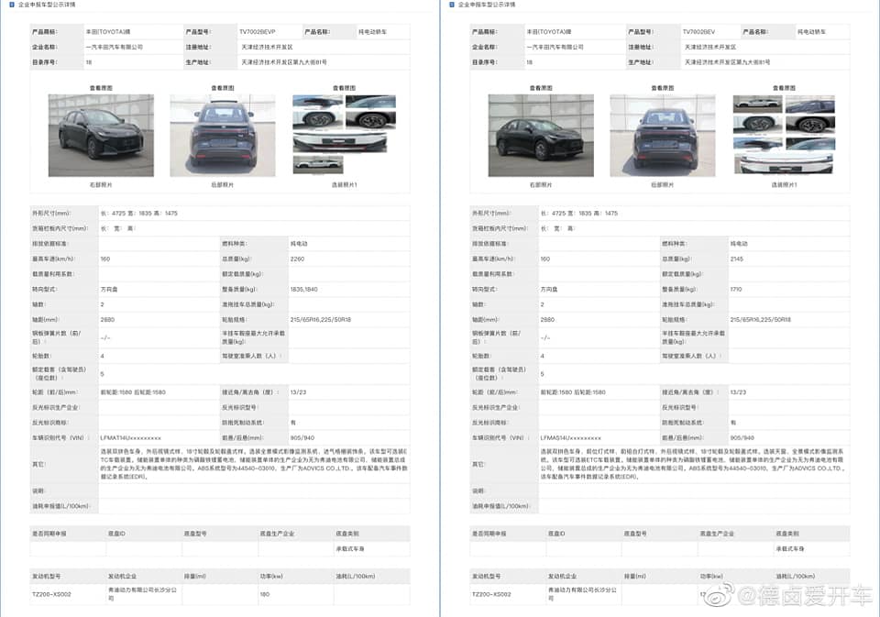
Task: Open 查看原图 link above right page front-right car photo
Action: [541, 88]
